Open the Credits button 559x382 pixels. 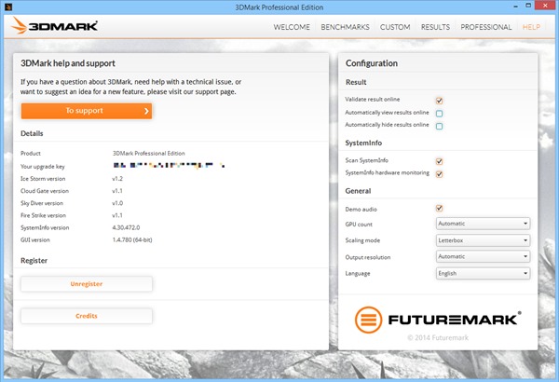point(87,316)
